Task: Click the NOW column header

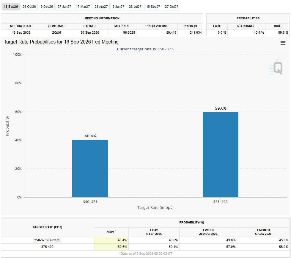Action: [x=111, y=232]
